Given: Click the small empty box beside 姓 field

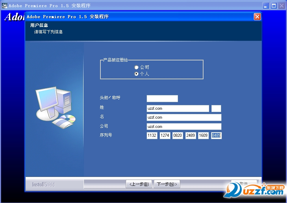Looking at the screenshot, I should (216, 108).
